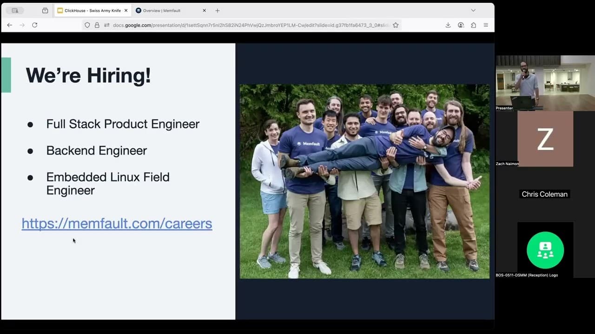Follow the memfault.com/careers link

(117, 224)
